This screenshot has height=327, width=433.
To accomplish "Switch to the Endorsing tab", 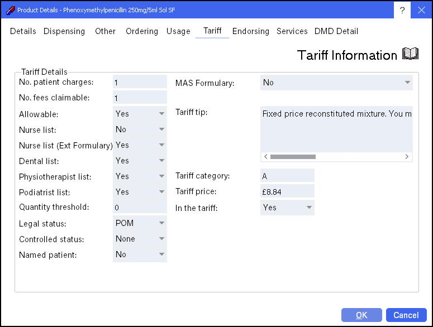I will [250, 31].
